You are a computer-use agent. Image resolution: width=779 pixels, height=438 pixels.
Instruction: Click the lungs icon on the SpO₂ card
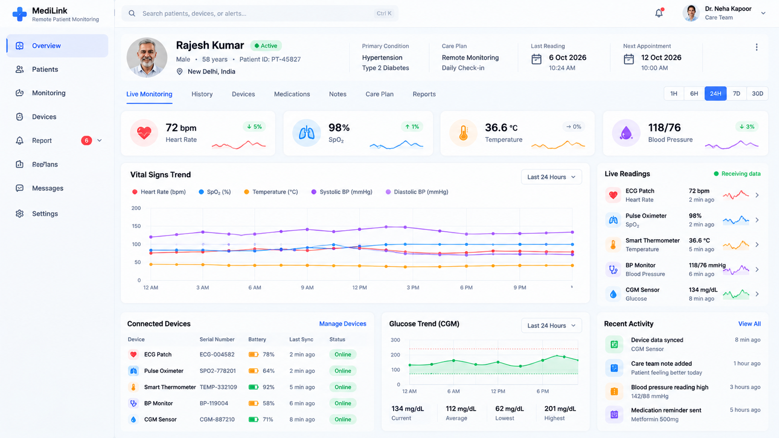tap(307, 133)
